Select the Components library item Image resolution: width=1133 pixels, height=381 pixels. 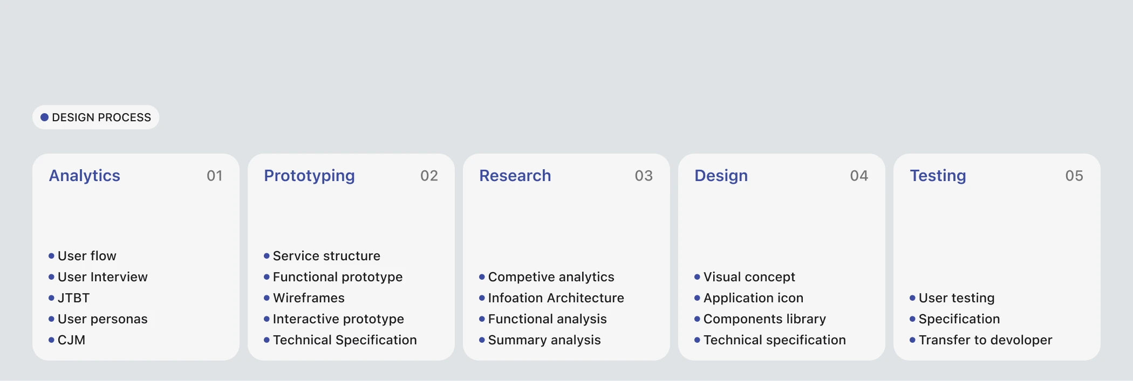[x=764, y=319]
